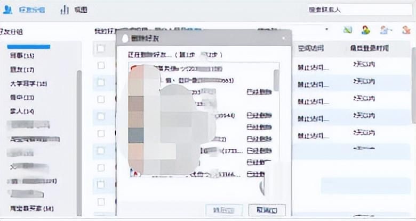Click the rightmost red person toolbar icon
The height and width of the screenshot is (221, 416).
[x=406, y=30]
